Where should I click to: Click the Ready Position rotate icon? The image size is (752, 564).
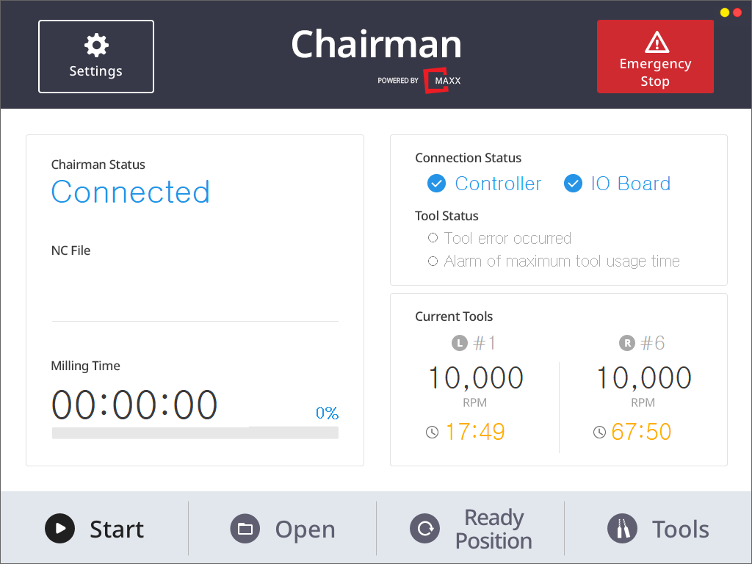pos(424,529)
